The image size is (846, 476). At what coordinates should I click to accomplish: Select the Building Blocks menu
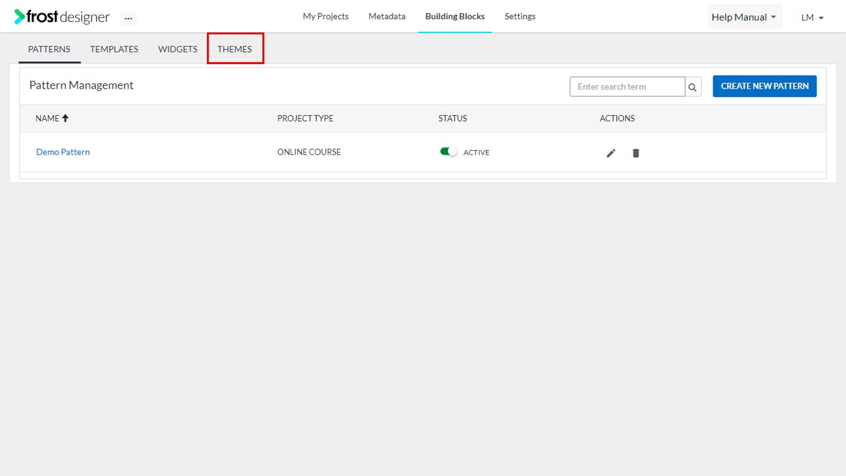[455, 17]
